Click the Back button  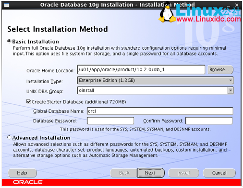click(x=124, y=173)
